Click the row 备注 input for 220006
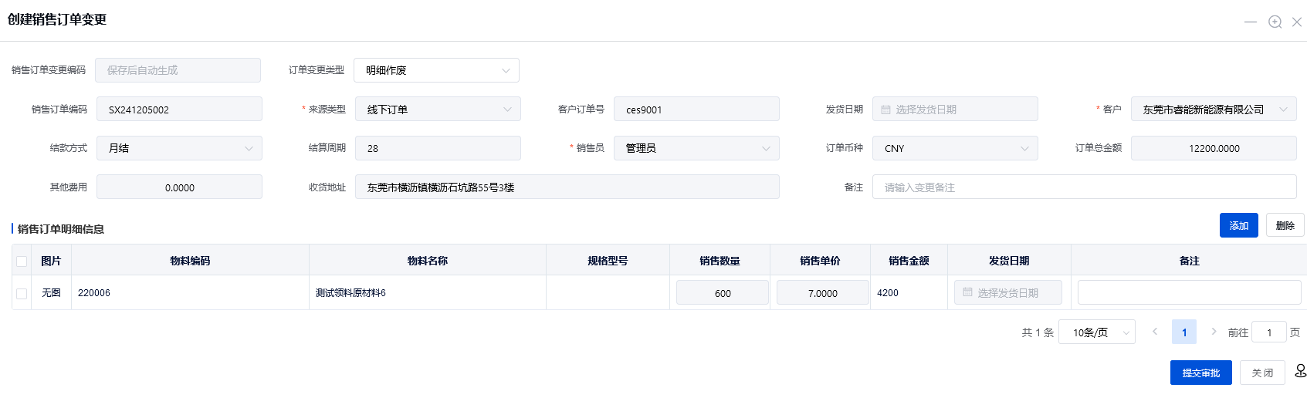Image resolution: width=1307 pixels, height=398 pixels. [1190, 292]
